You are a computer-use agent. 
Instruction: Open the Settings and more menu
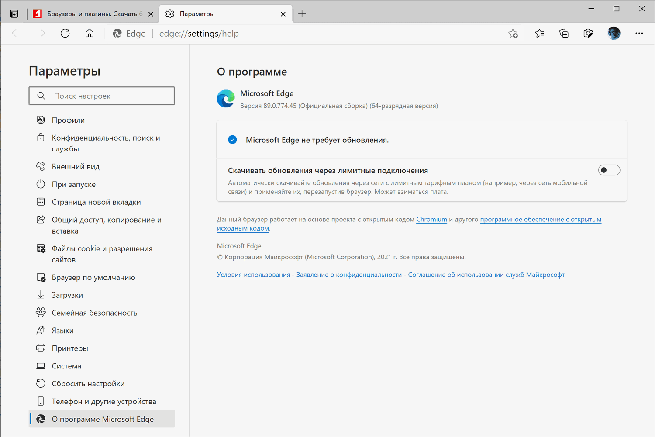click(x=639, y=33)
